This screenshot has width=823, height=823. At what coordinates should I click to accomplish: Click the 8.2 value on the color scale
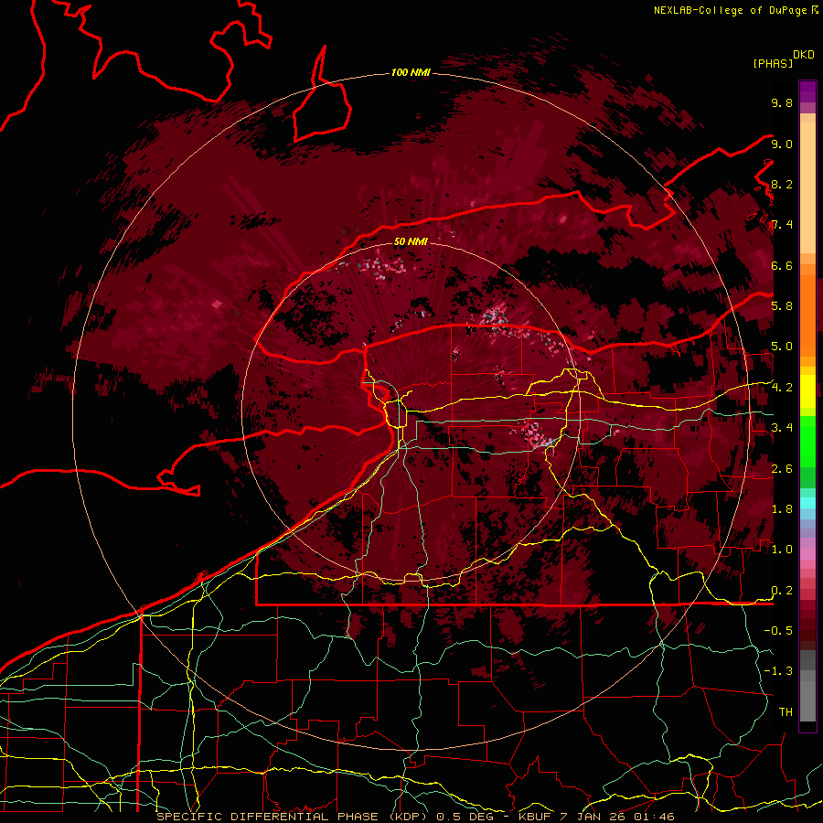pyautogui.click(x=782, y=184)
